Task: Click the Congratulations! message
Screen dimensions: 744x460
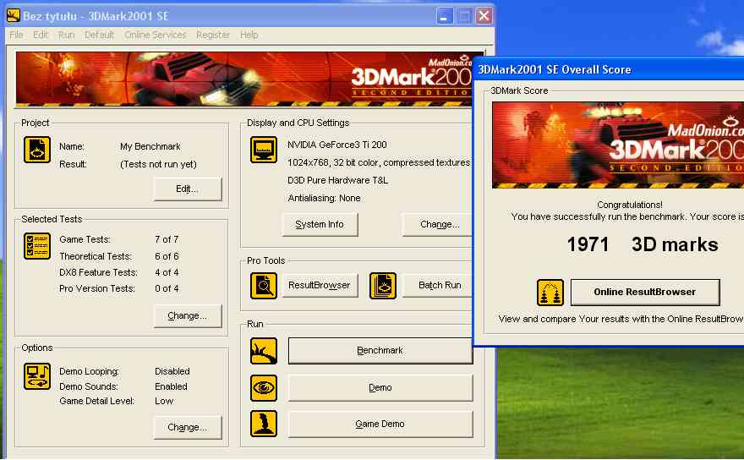Action: 630,205
